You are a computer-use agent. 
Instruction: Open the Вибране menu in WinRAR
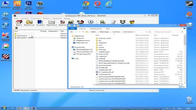47,18
